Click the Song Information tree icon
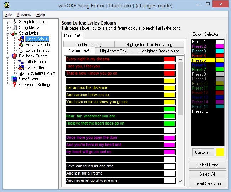Viewport: 231px width, 192px height. (15, 22)
